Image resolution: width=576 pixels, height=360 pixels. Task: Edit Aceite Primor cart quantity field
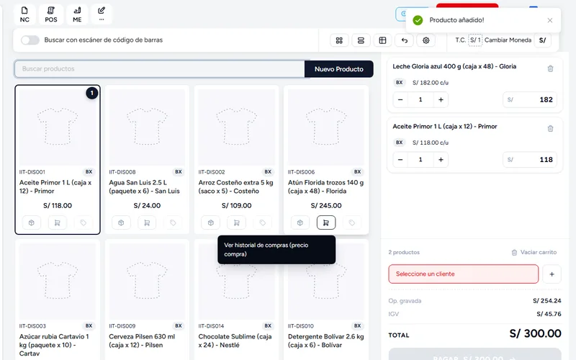coord(420,159)
